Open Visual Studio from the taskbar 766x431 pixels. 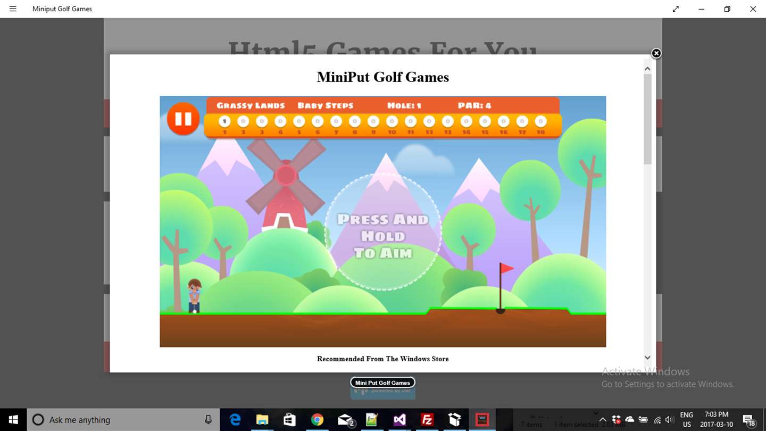[x=399, y=420]
